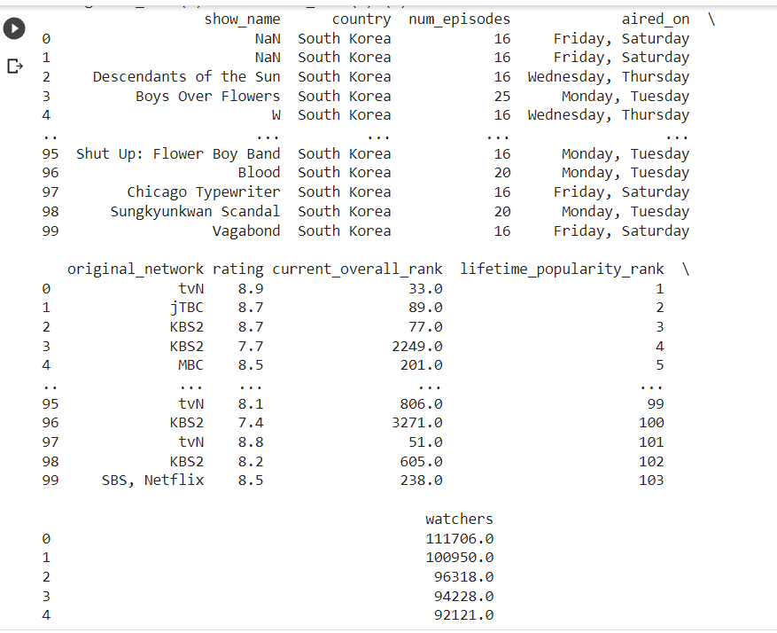Select watchers value 111706.0
The width and height of the screenshot is (777, 633).
coord(459,539)
